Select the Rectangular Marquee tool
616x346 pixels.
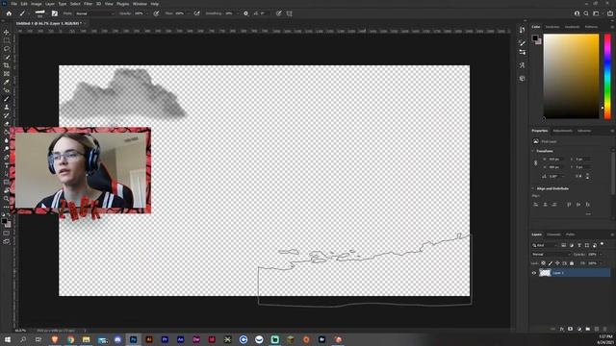pyautogui.click(x=7, y=40)
